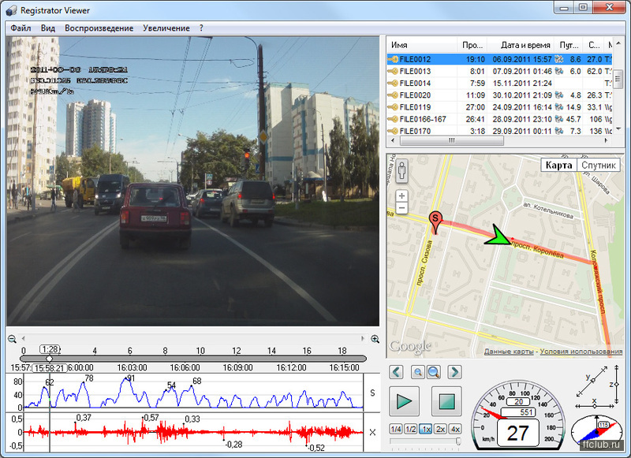Open the Воспроизведение menu
The image size is (631, 458).
click(x=99, y=28)
